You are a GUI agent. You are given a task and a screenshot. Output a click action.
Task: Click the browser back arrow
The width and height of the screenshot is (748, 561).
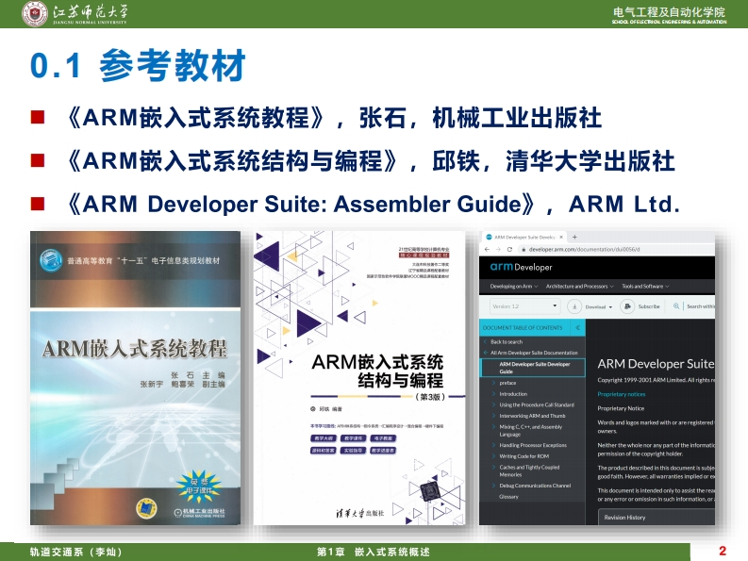pyautogui.click(x=486, y=250)
